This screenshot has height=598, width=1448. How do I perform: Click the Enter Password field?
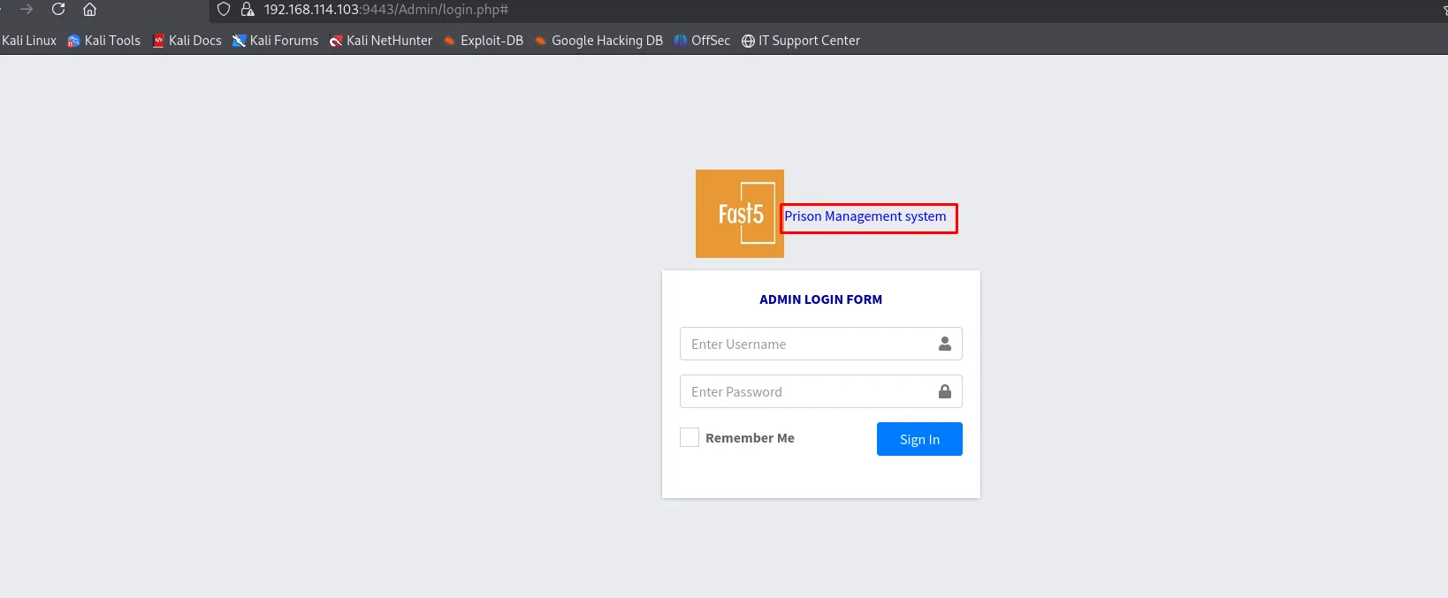(x=820, y=391)
